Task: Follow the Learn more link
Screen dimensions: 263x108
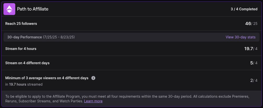Action: [x=93, y=101]
